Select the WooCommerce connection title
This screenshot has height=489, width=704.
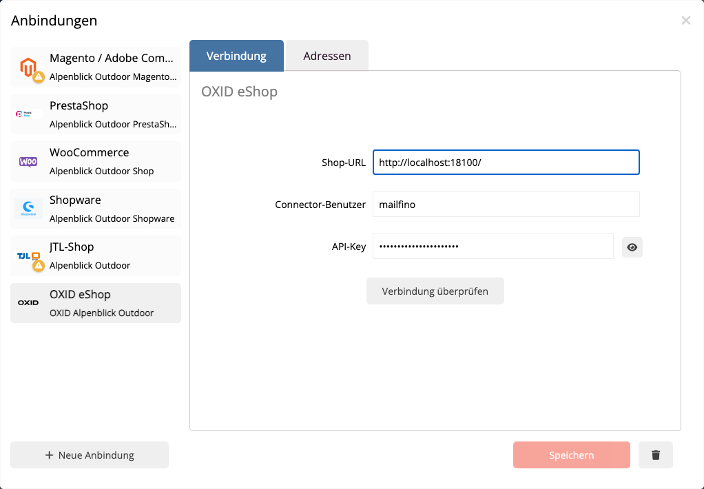pos(90,152)
